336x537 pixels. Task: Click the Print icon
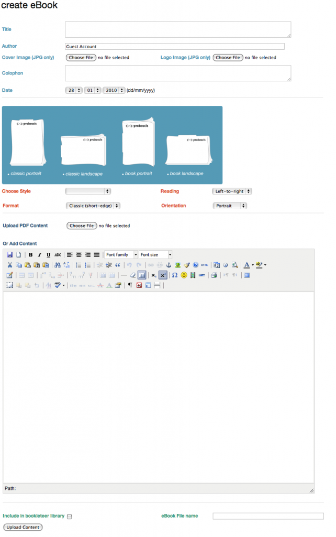point(214,275)
